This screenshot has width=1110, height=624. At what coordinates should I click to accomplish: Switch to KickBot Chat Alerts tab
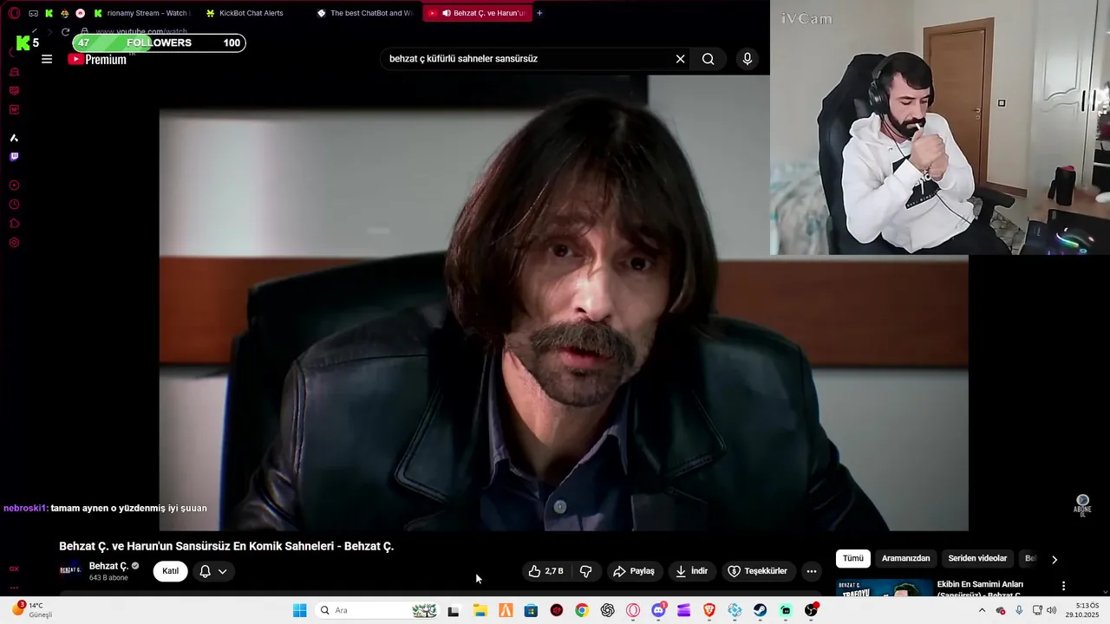coord(251,13)
